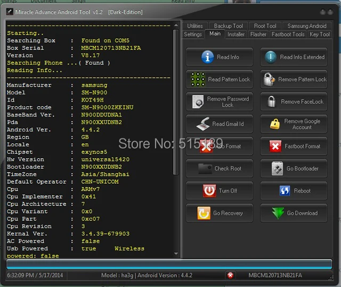
Task: Open the Flasher tab
Action: point(258,34)
